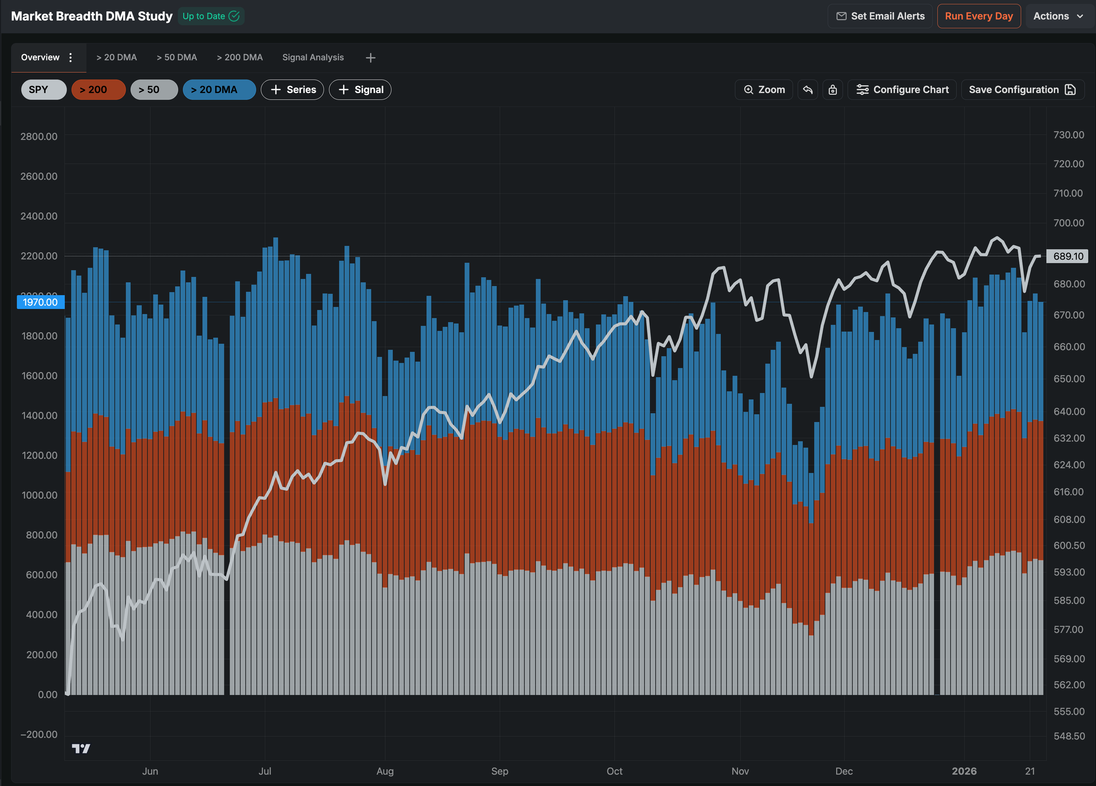Toggle the SPY series pill
1096x786 pixels.
click(x=43, y=90)
